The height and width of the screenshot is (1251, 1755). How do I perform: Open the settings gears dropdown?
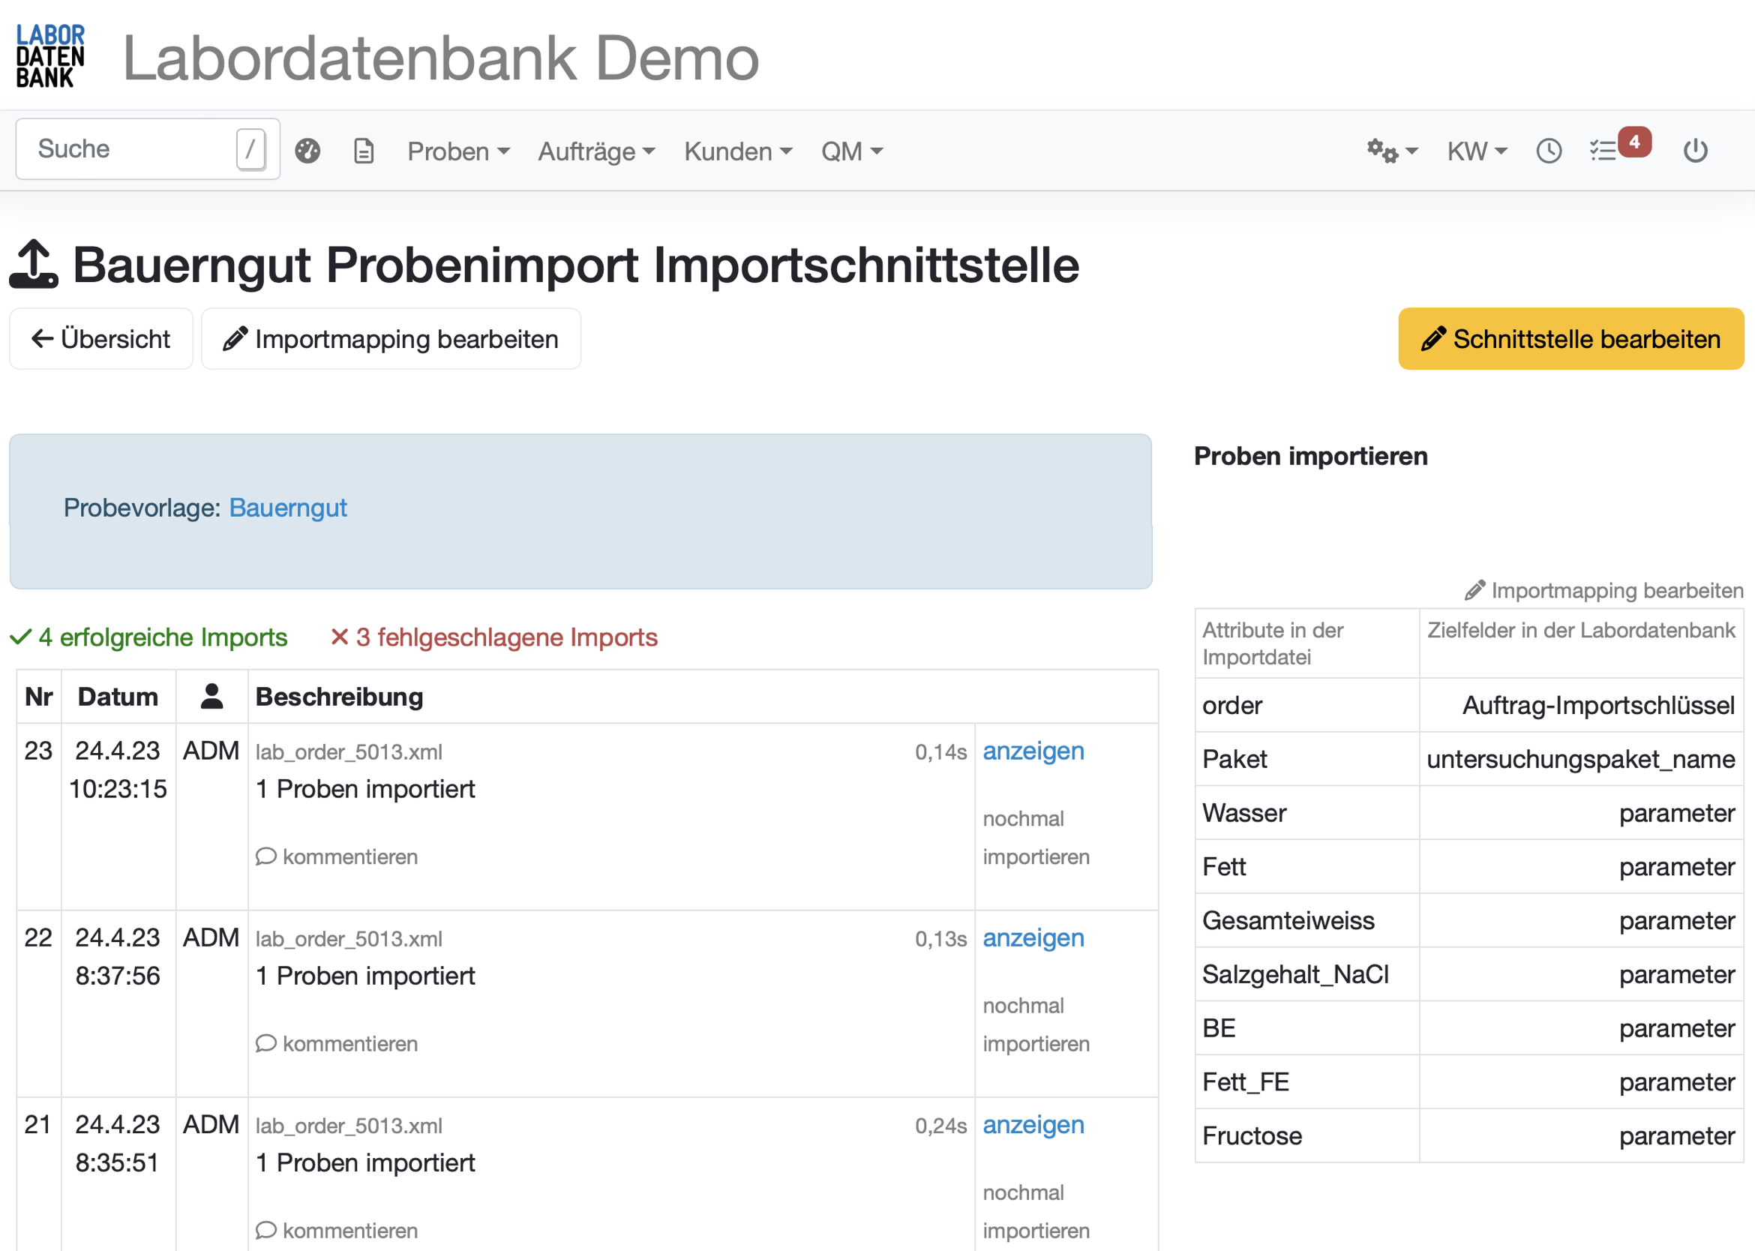pos(1391,150)
